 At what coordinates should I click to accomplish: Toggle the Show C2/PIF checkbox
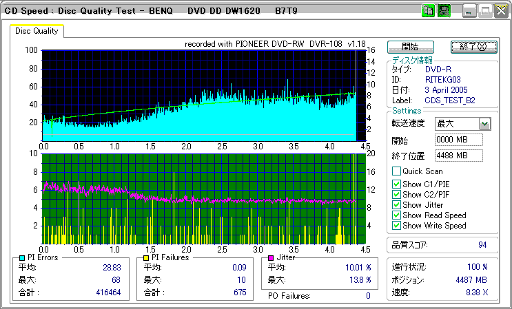click(396, 194)
